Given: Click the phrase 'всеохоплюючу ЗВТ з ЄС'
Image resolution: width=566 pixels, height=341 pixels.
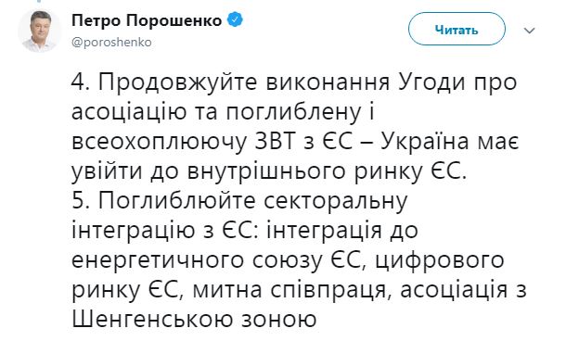Looking at the screenshot, I should [212, 143].
